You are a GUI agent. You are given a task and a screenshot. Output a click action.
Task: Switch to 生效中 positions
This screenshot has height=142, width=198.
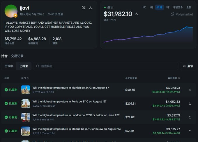pyautogui.click(x=9, y=66)
